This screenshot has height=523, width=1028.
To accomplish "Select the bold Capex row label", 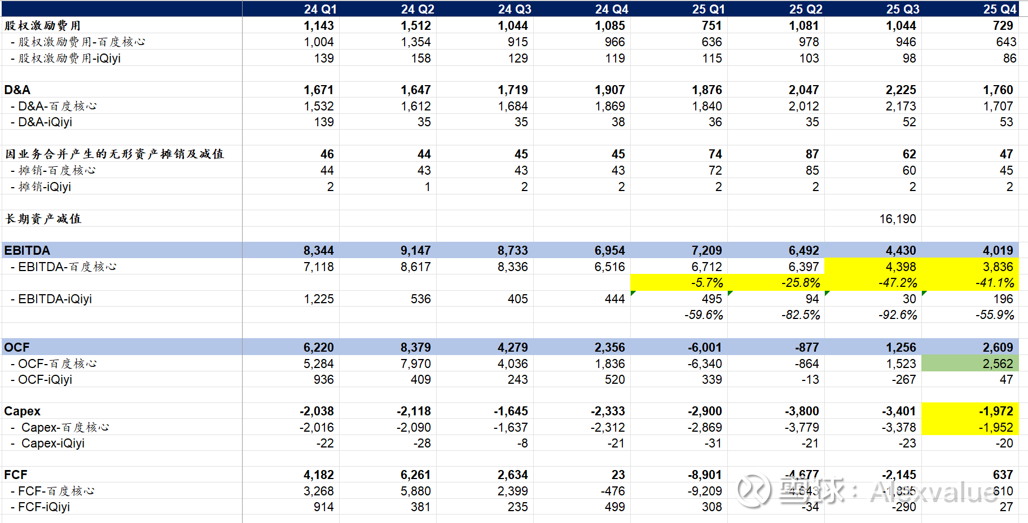I will pyautogui.click(x=23, y=411).
